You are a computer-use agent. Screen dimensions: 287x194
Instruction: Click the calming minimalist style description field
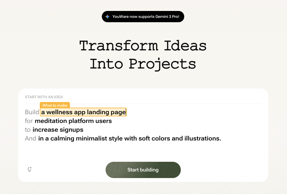(x=130, y=138)
